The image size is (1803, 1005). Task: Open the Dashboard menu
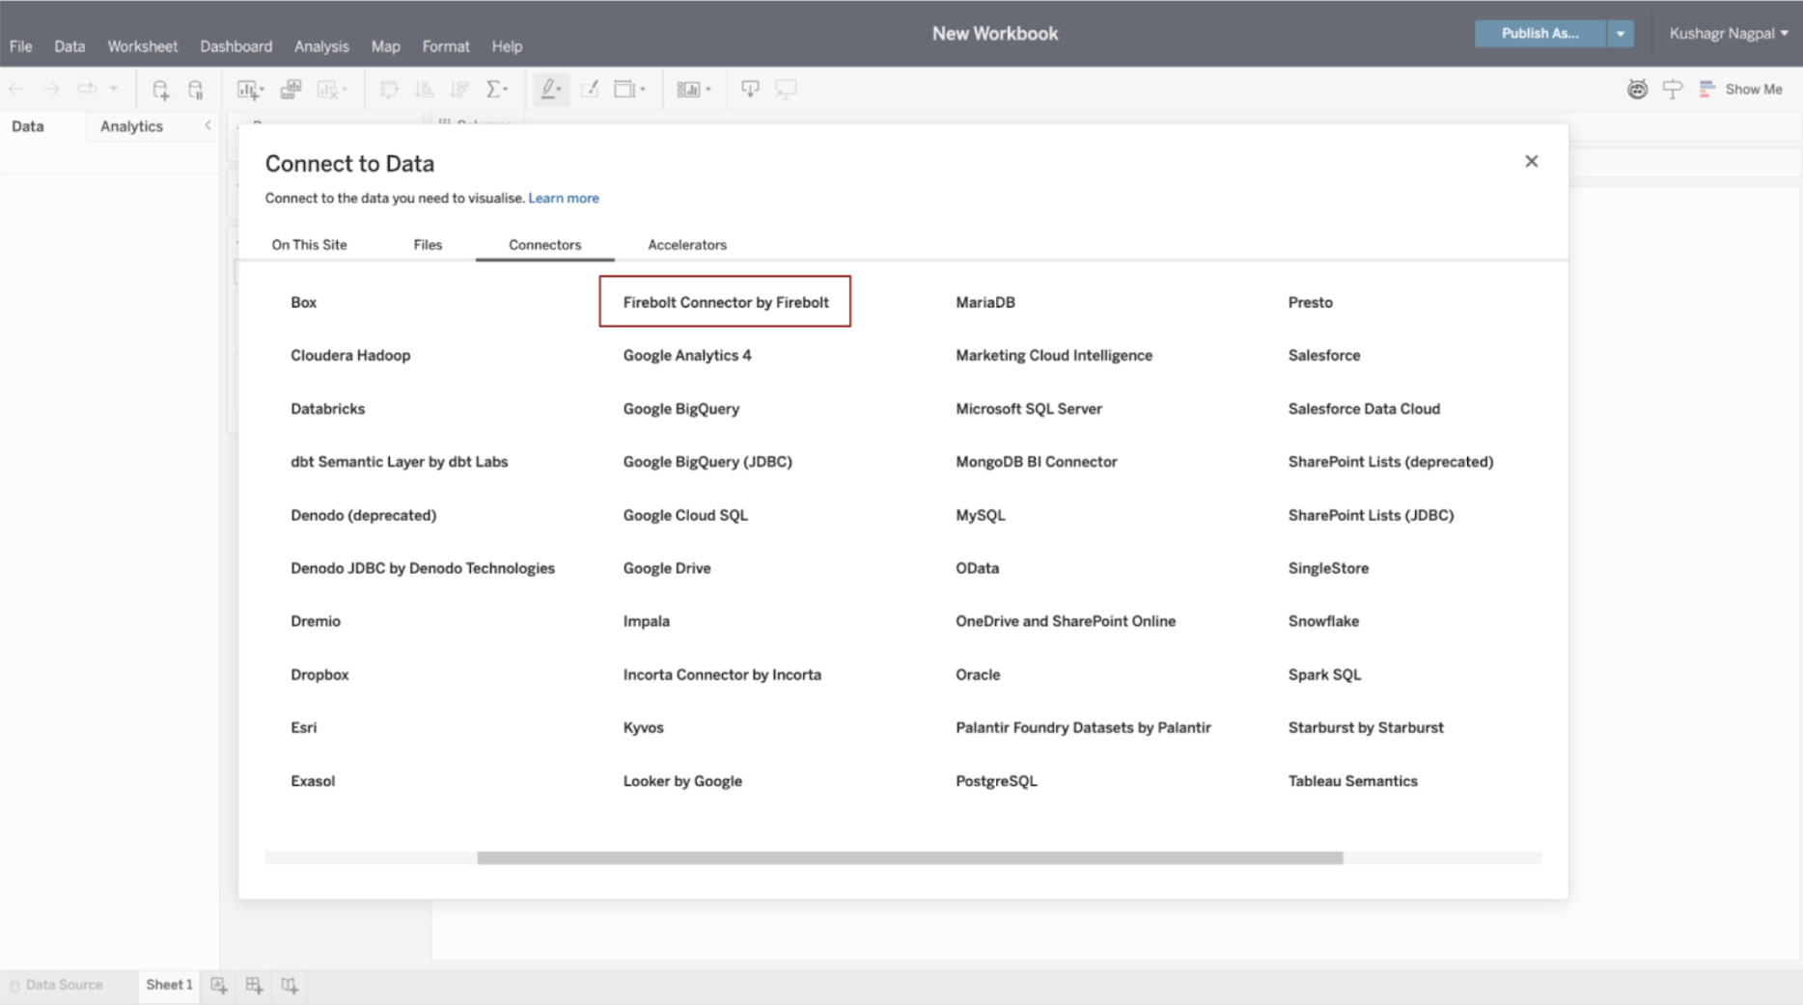point(236,46)
